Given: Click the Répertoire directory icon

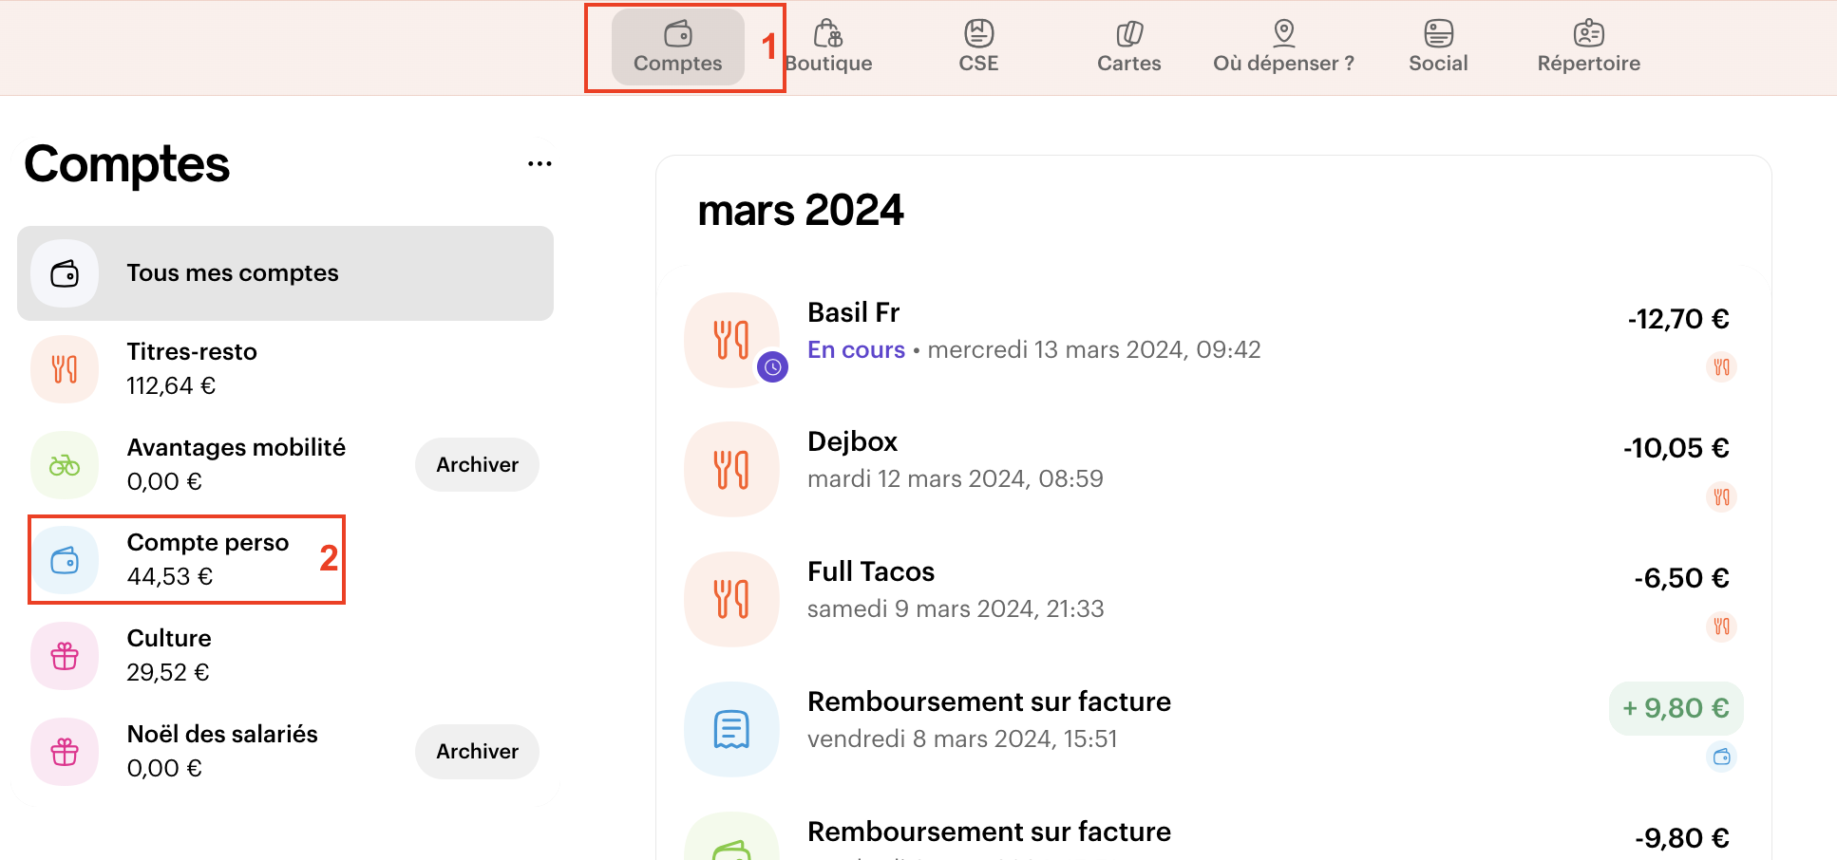Looking at the screenshot, I should 1588,34.
